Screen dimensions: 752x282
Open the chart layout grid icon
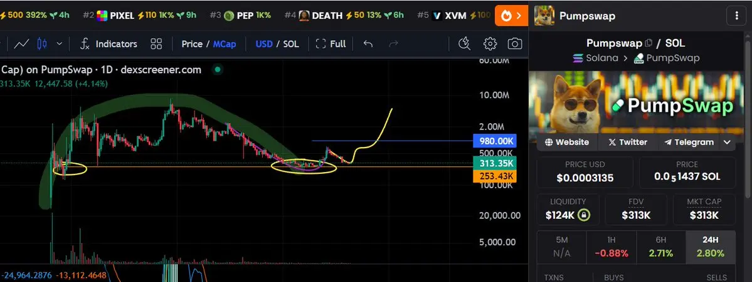tap(156, 44)
